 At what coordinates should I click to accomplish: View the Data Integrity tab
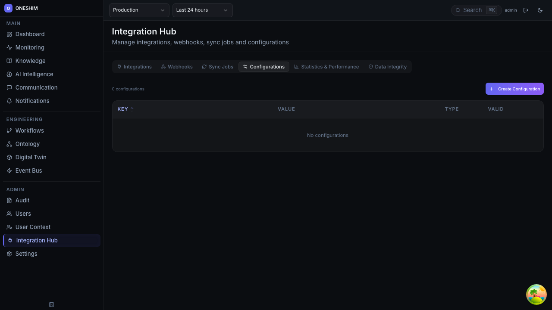[387, 67]
